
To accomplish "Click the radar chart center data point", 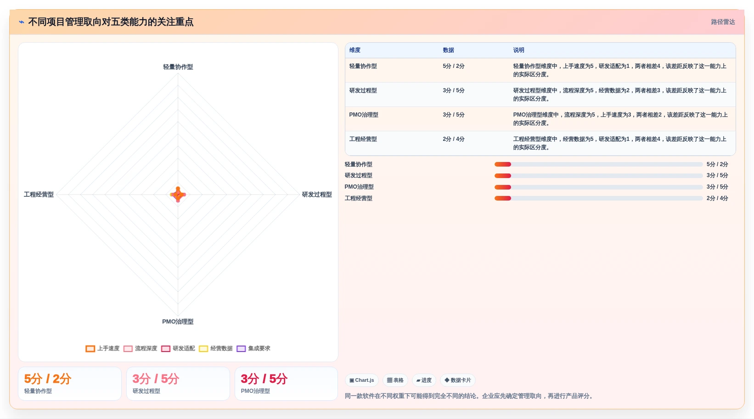I will pyautogui.click(x=178, y=195).
